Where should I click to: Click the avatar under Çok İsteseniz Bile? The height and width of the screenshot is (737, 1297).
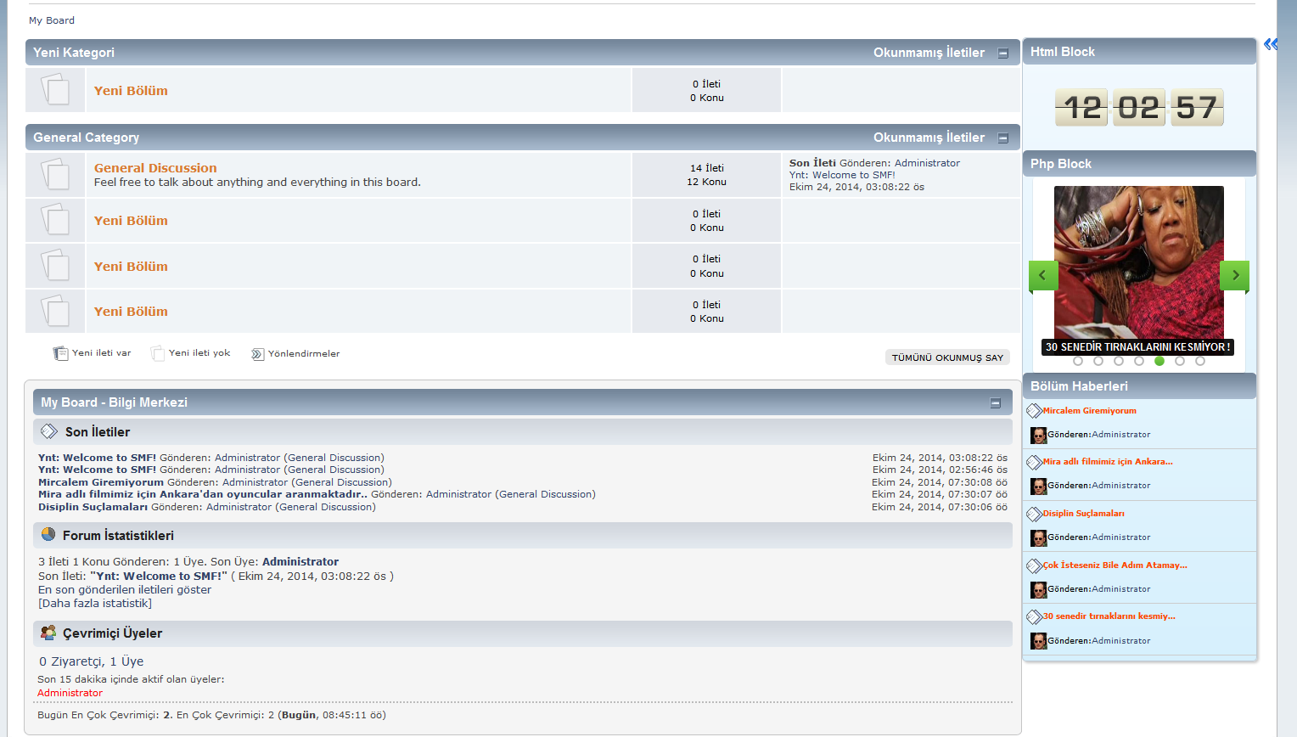(1039, 590)
